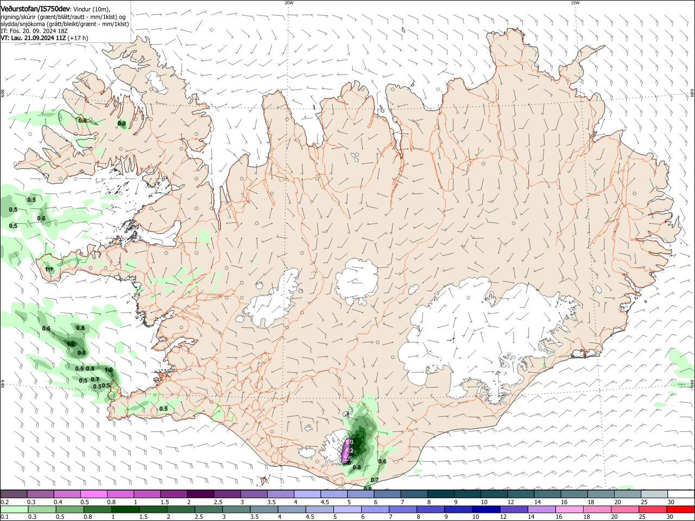The width and height of the screenshot is (695, 521).
Task: Click the 1.1 precipitation value on the map
Action: 49,269
